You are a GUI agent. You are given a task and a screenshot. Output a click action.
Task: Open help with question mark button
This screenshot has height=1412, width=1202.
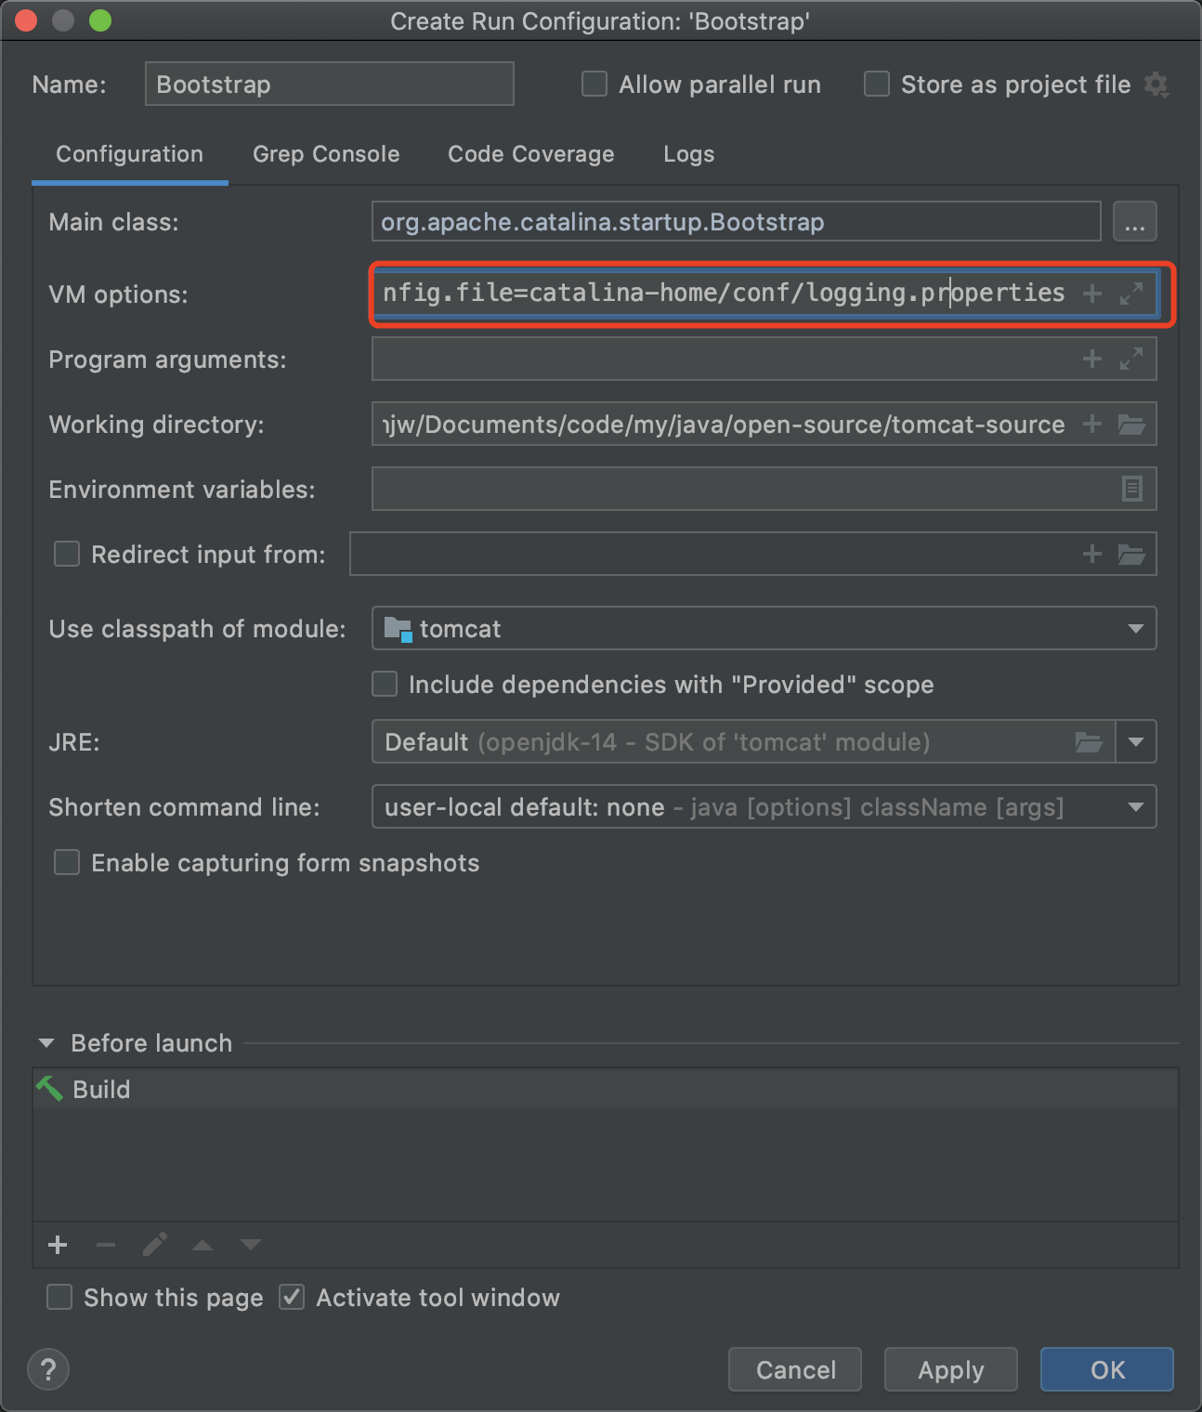pos(48,1369)
